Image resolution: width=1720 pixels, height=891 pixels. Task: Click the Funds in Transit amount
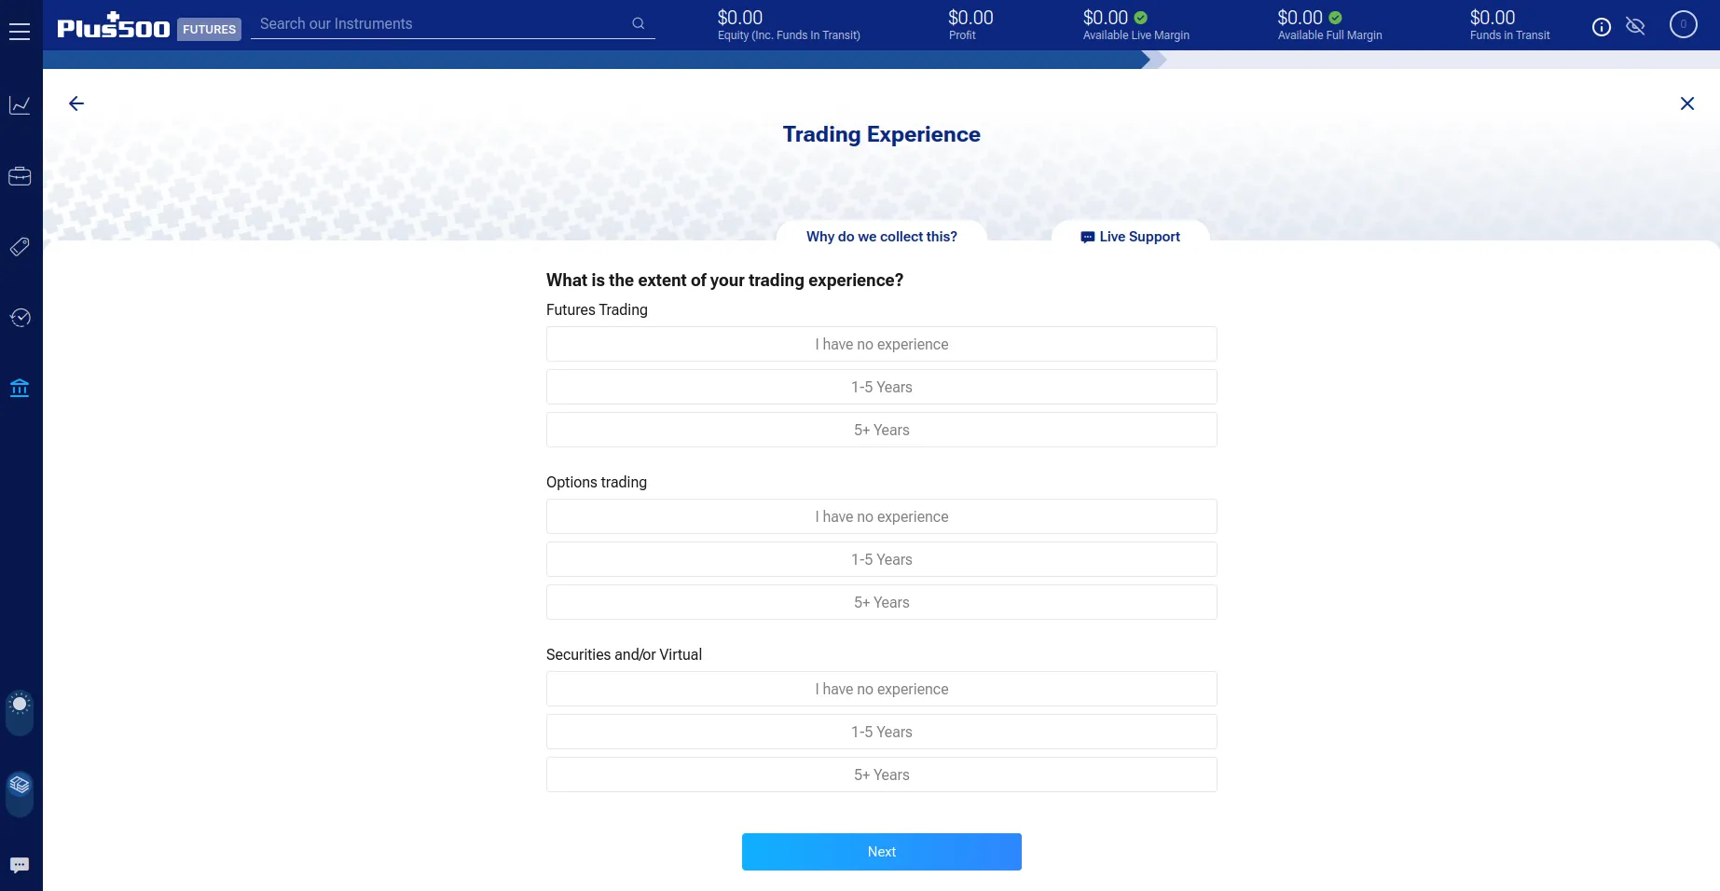pos(1493,18)
